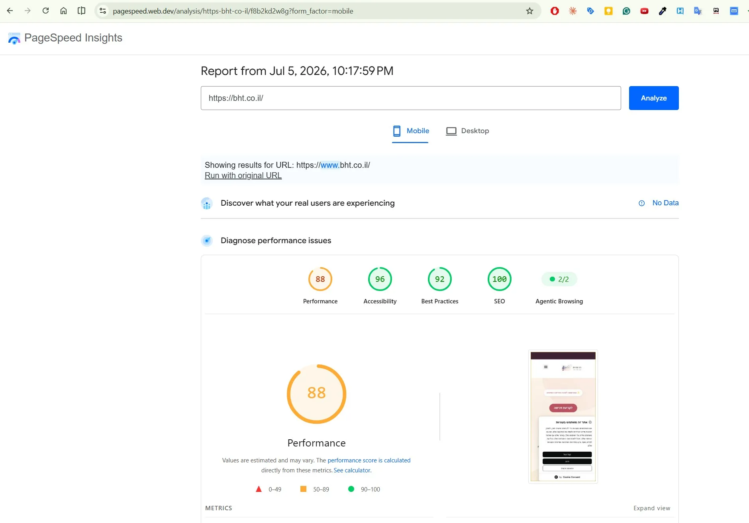Expand view of the metrics section
The height and width of the screenshot is (523, 749).
point(652,508)
